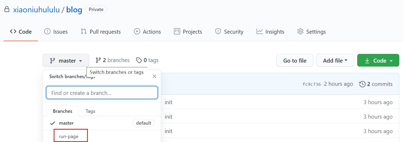
Task: Click the commits history clock icon
Action: tap(362, 84)
